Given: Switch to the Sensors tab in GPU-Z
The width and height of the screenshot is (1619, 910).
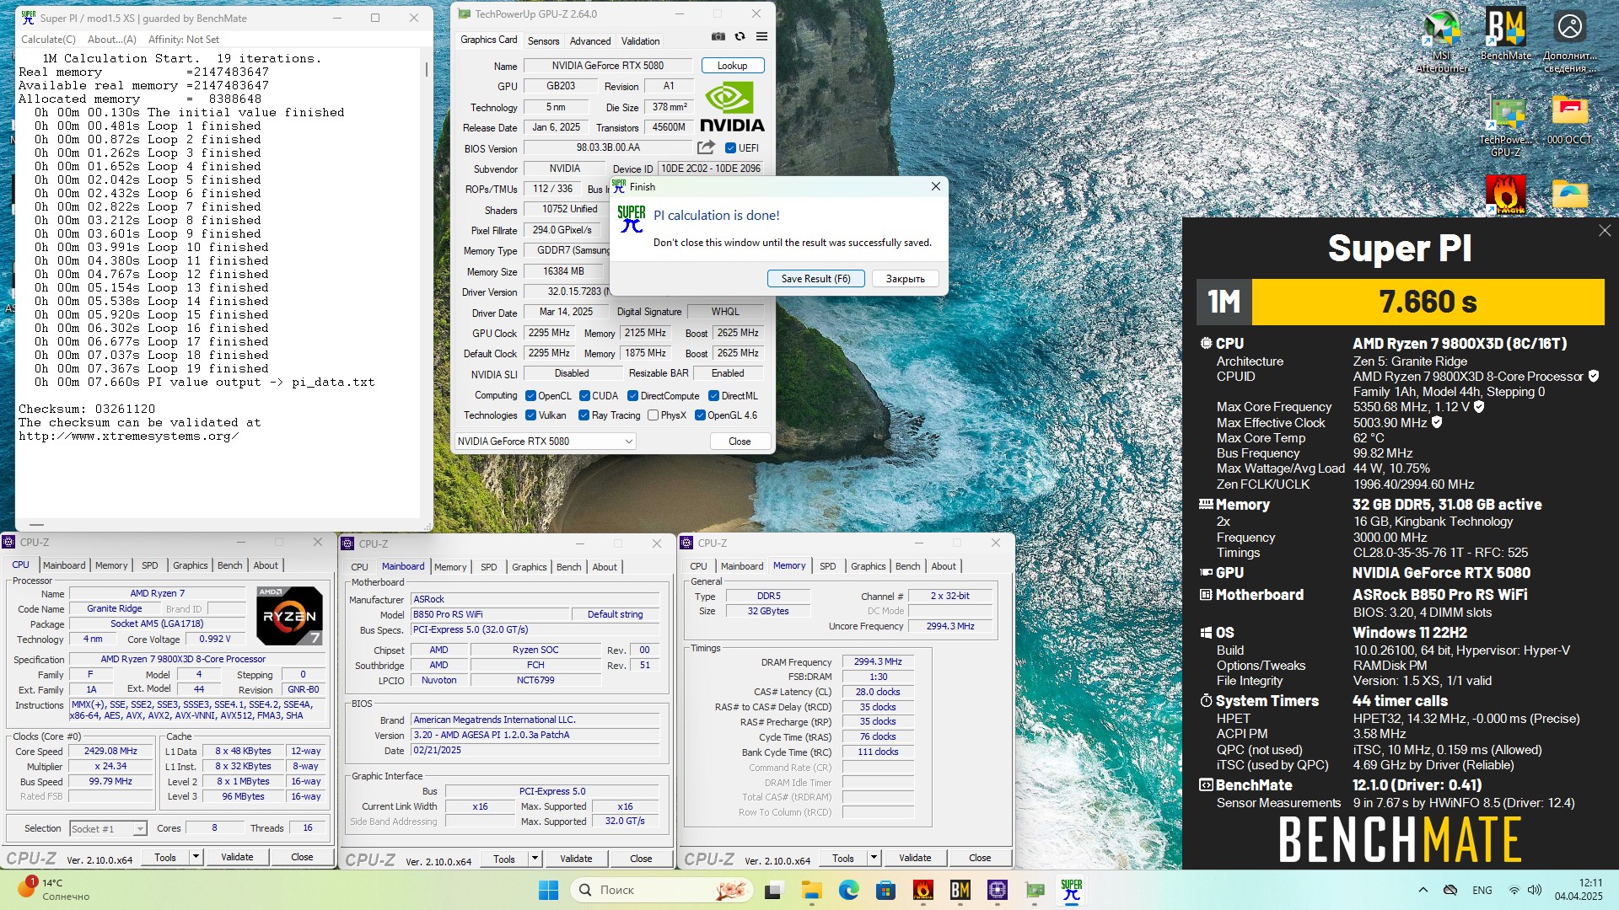Looking at the screenshot, I should (x=543, y=41).
